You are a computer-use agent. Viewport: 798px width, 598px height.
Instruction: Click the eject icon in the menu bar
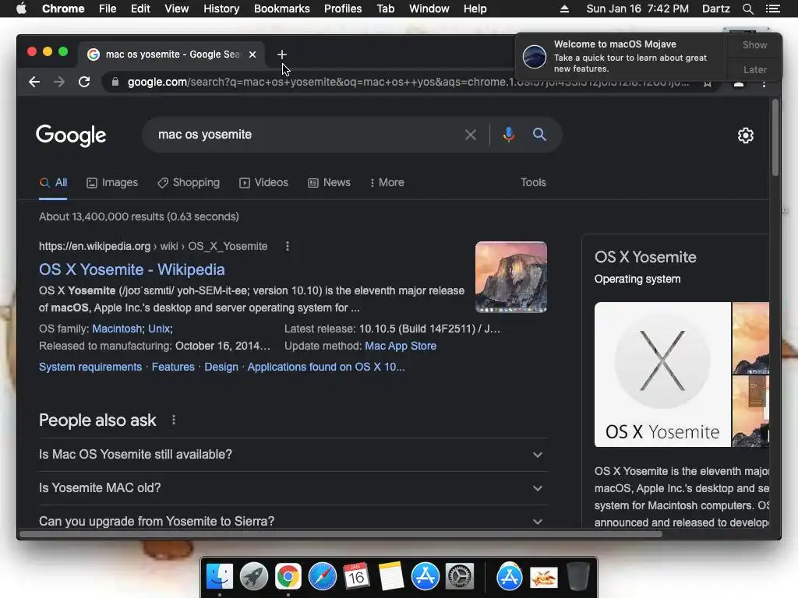tap(564, 9)
